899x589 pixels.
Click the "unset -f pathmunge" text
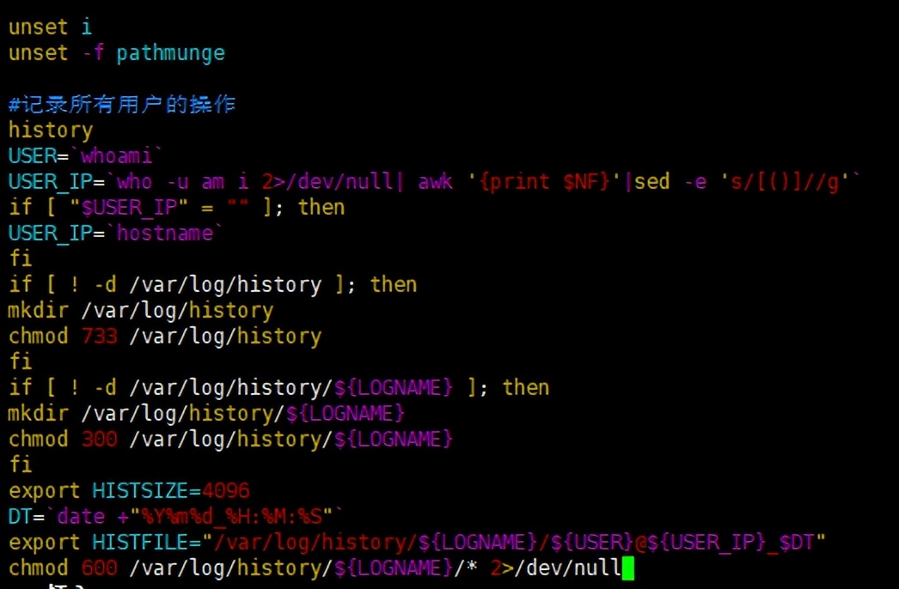click(116, 52)
